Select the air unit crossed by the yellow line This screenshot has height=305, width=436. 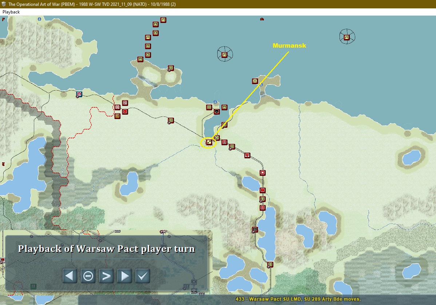pyautogui.click(x=225, y=124)
